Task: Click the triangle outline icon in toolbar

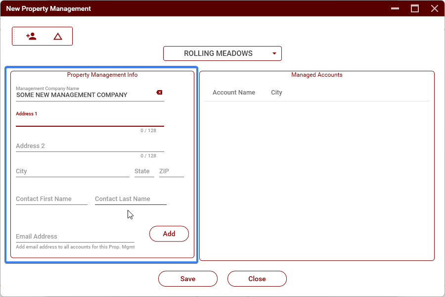Action: (x=58, y=36)
